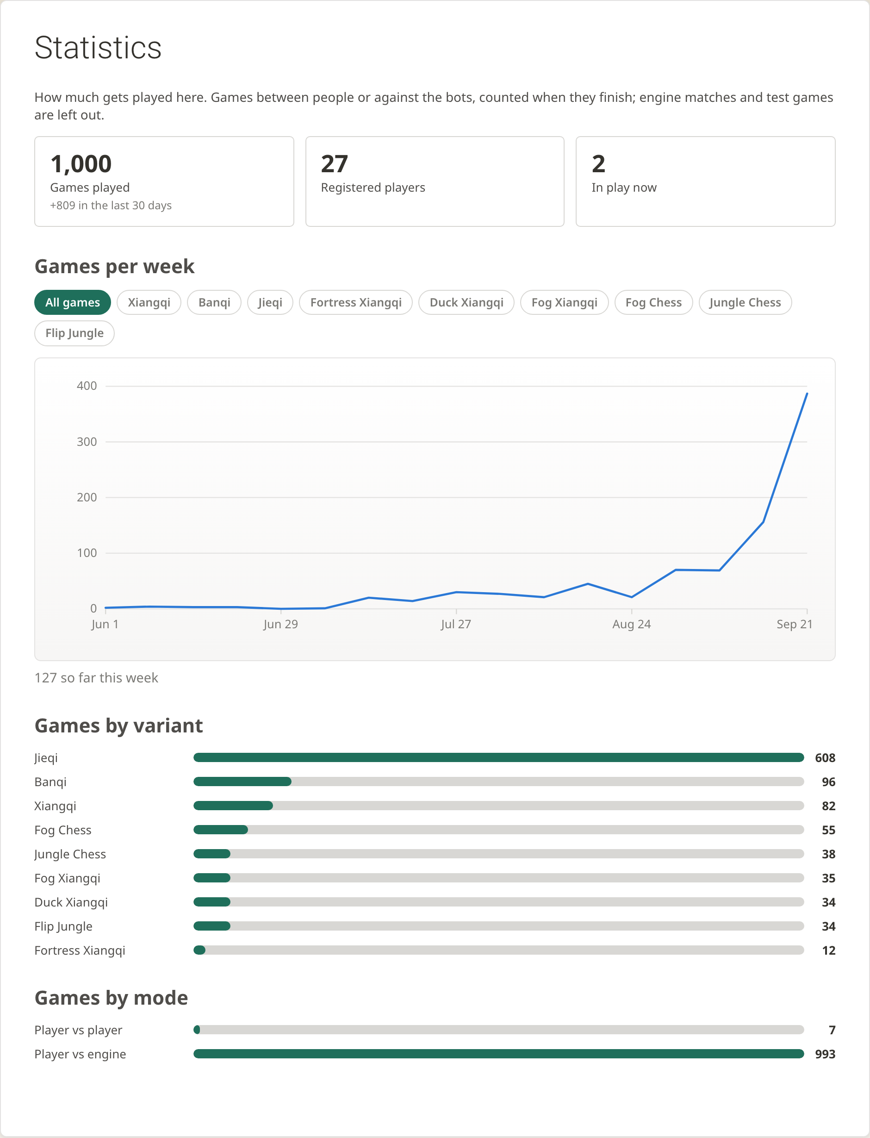Click the Banqi variant bar
The image size is (870, 1138).
[x=498, y=782]
